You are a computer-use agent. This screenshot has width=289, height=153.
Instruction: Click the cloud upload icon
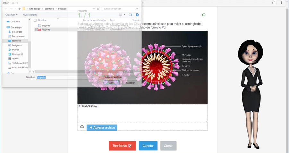click(x=82, y=127)
